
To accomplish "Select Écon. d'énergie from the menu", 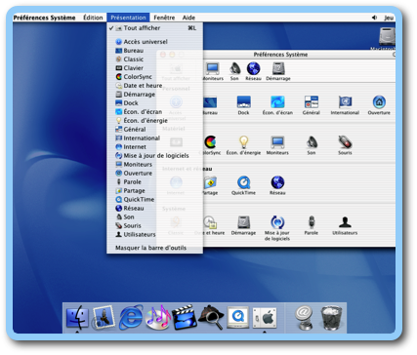I will click(154, 121).
